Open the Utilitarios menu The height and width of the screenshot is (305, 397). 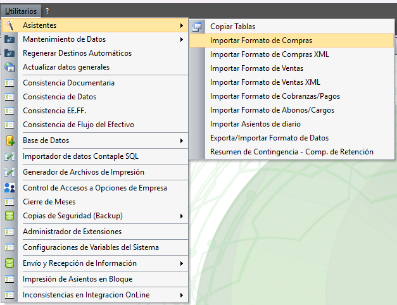(21, 11)
